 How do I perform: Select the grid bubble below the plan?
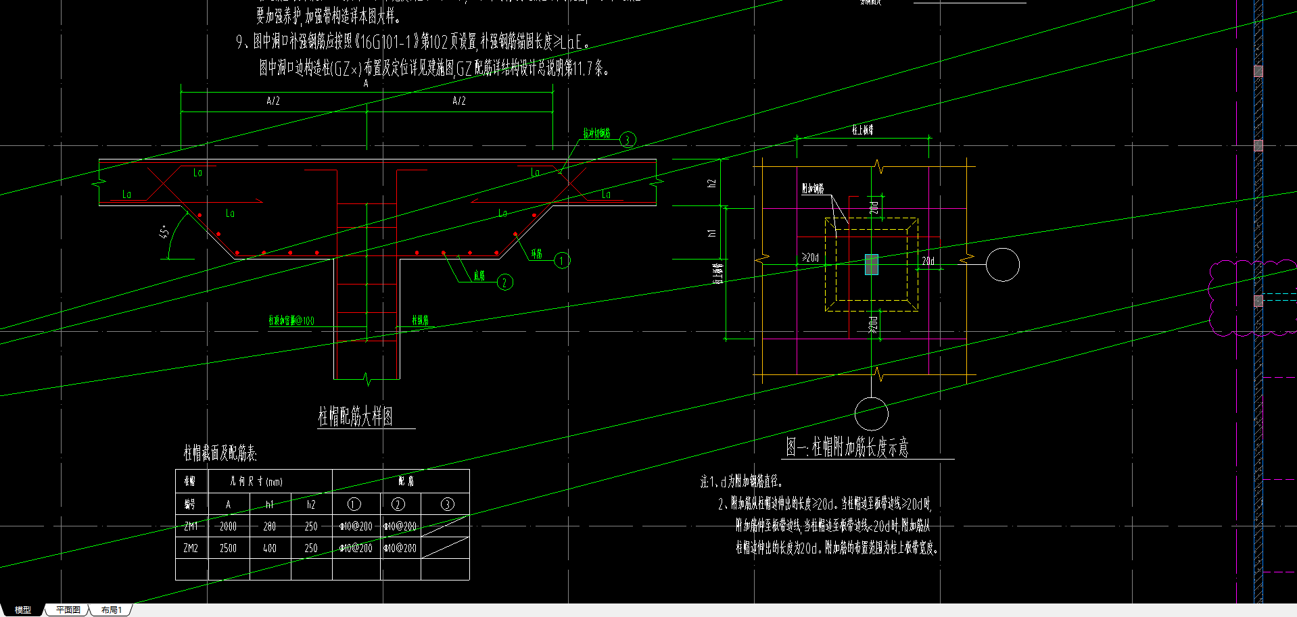click(872, 414)
